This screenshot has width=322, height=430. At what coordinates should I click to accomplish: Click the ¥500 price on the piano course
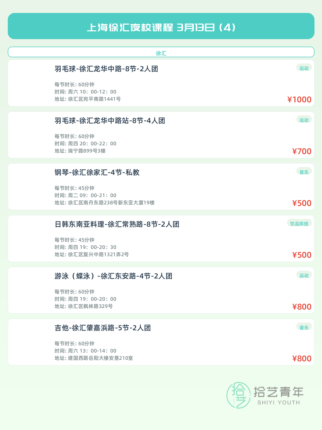point(302,203)
